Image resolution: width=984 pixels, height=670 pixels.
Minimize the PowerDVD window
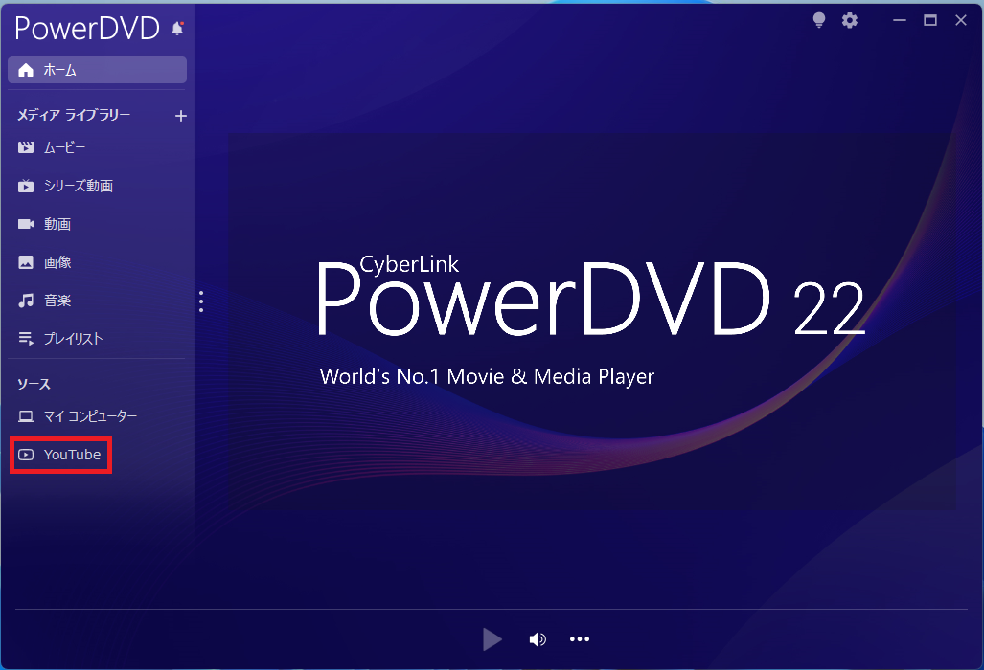point(900,21)
